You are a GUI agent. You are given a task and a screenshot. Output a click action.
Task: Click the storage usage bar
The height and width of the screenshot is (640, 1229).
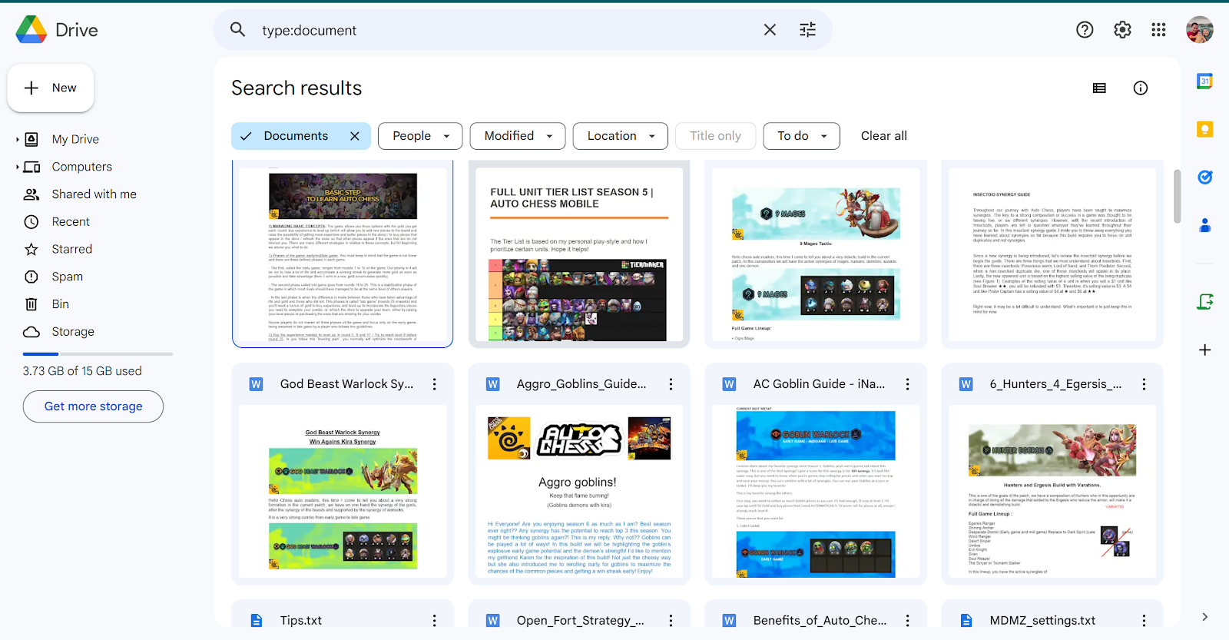click(x=98, y=354)
